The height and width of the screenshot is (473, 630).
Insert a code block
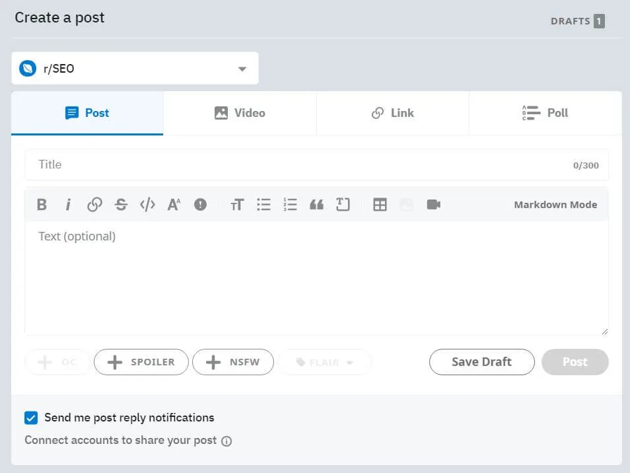(x=343, y=205)
